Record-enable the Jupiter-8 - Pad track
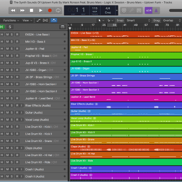Screen dimensions: 182x182 [17, 49]
